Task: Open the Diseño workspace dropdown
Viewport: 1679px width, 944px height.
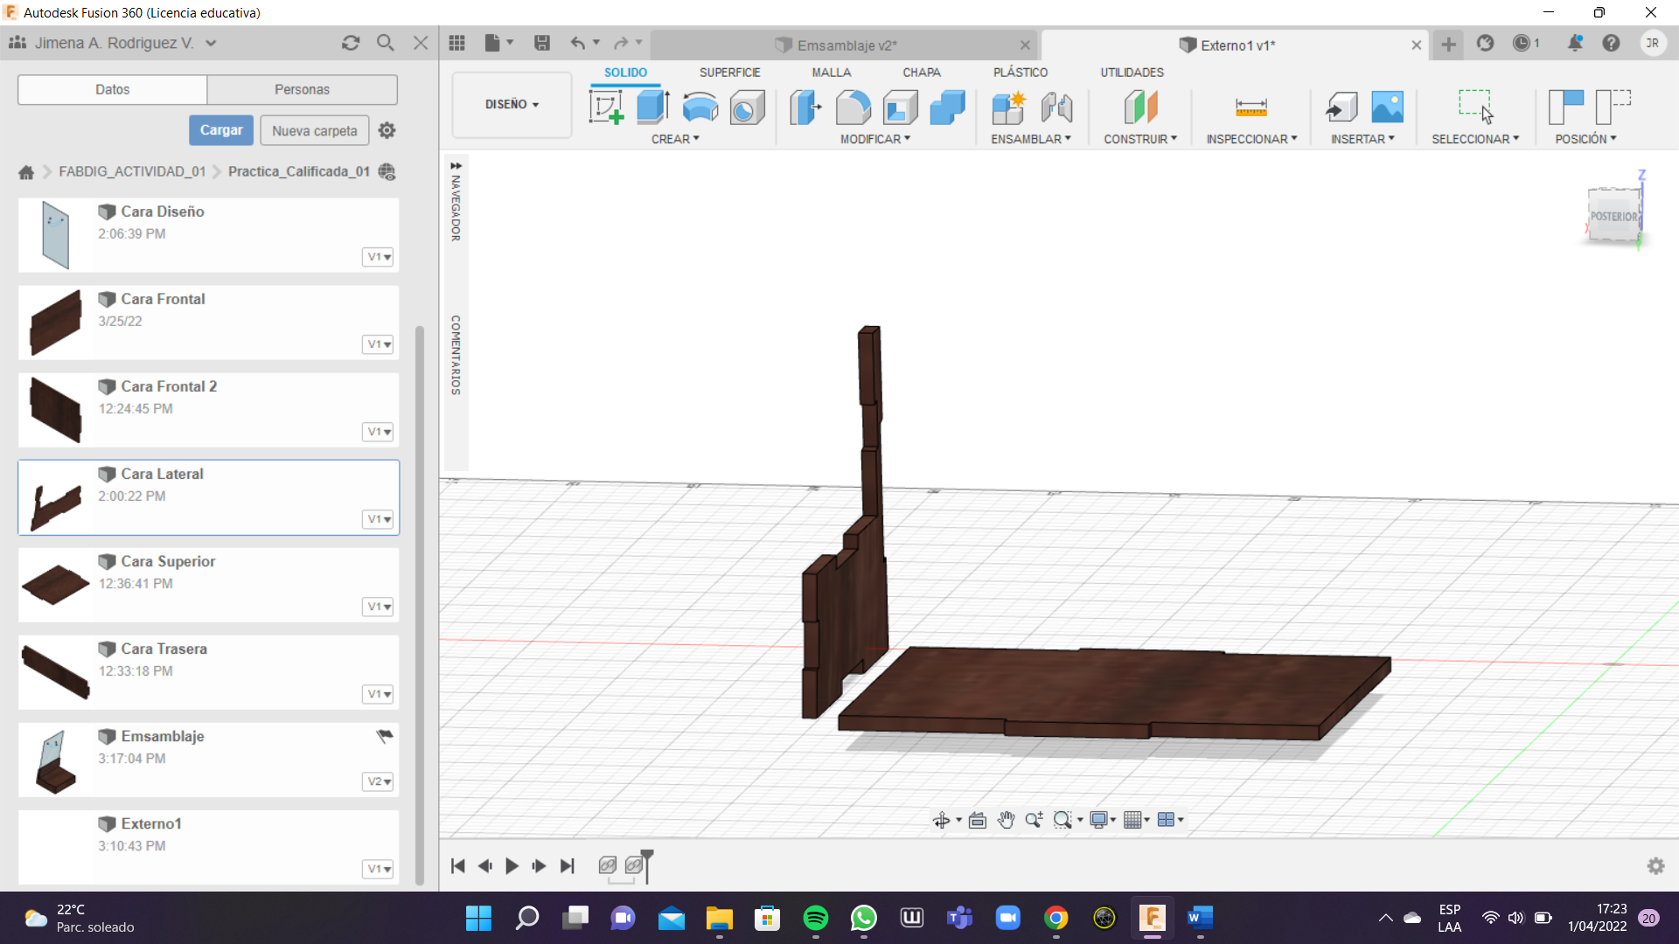Action: click(512, 104)
